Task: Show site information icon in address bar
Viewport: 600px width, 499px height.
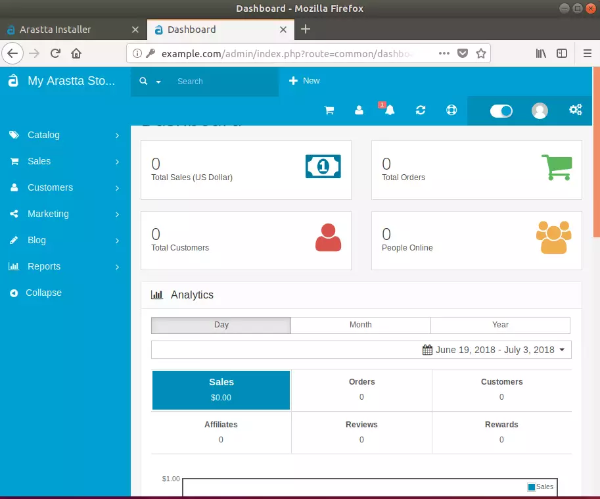Action: 137,53
